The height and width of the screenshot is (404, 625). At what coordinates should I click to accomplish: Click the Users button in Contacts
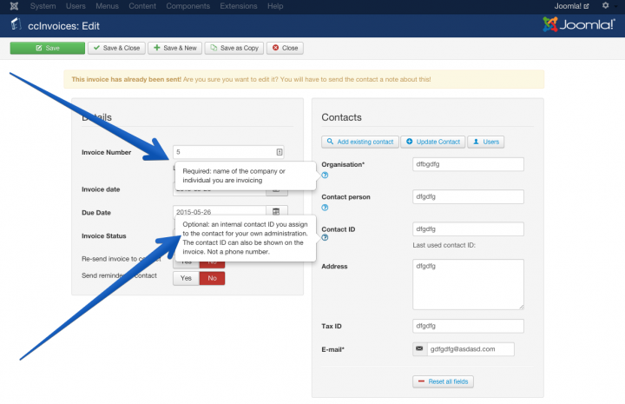pos(486,142)
